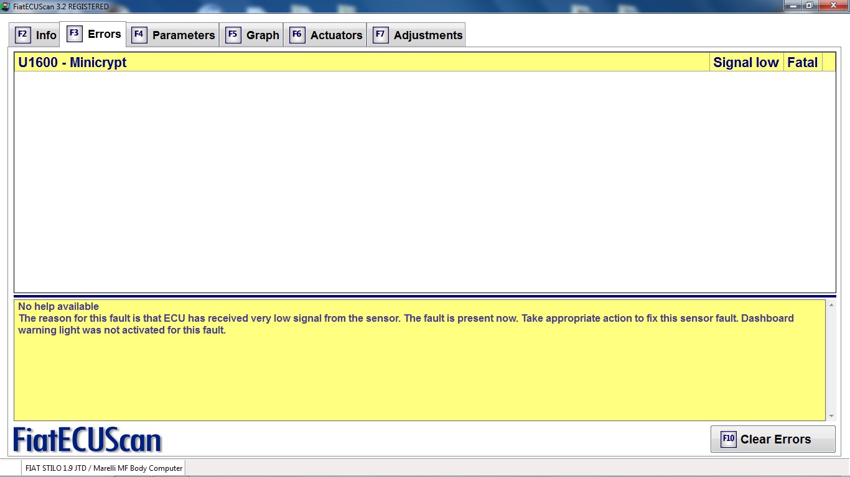This screenshot has width=850, height=477.
Task: Switch to the Adjustments tab
Action: [x=416, y=35]
